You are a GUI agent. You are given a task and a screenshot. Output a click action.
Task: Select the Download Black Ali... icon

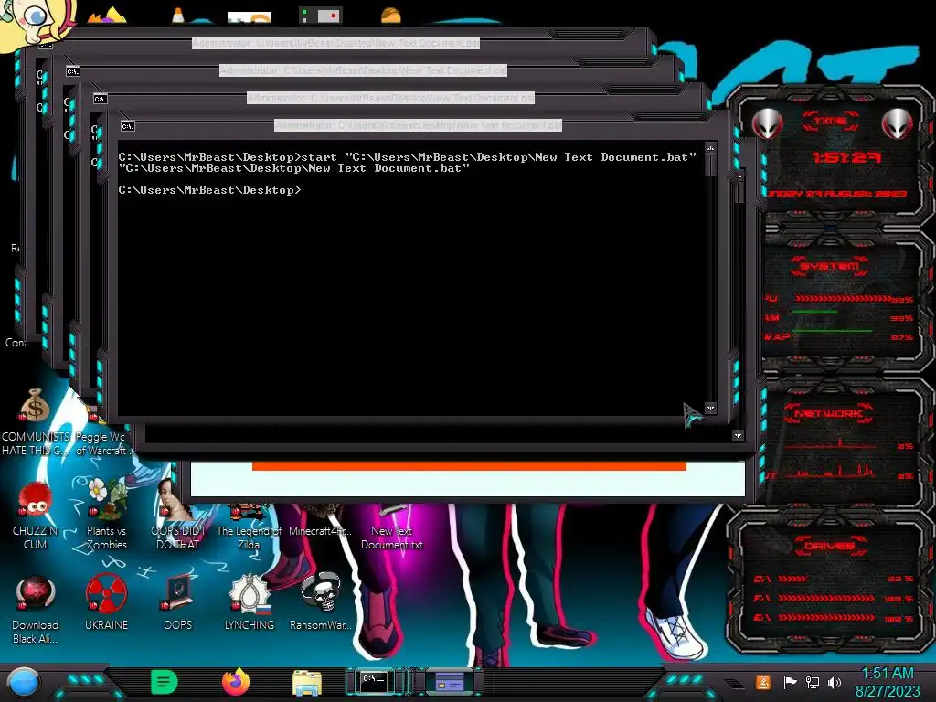35,609
